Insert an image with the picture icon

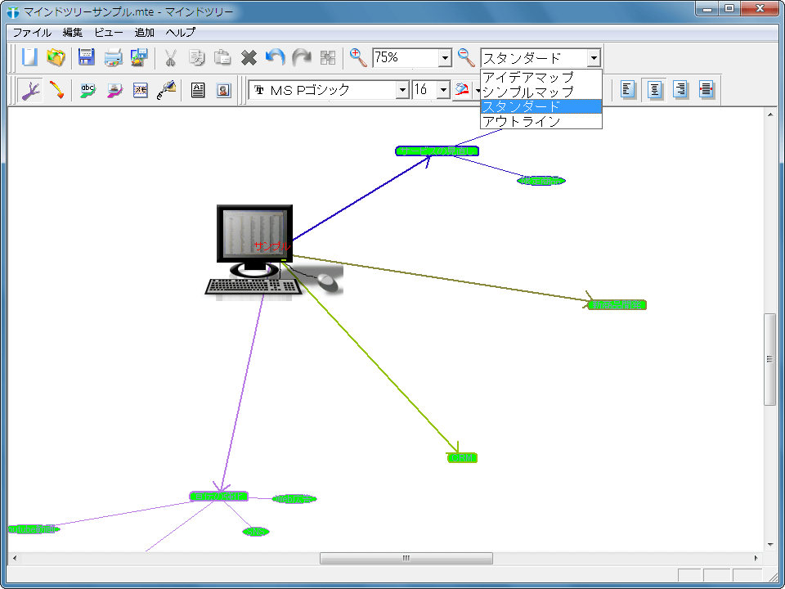point(114,90)
